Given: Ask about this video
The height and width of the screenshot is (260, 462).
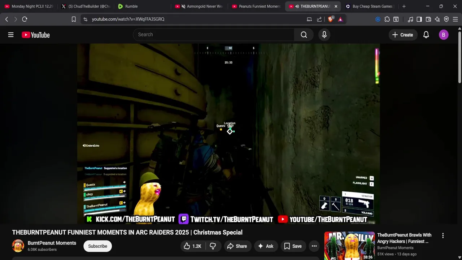Looking at the screenshot, I should point(265,246).
